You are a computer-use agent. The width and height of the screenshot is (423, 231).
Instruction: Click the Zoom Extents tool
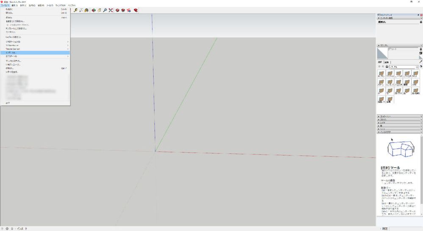point(111,10)
